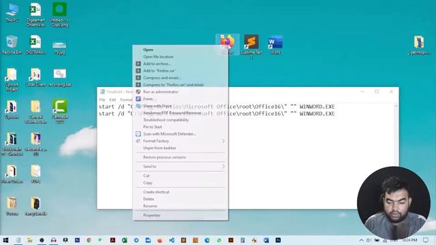Open Properties from the context menu
The height and width of the screenshot is (245, 436).
coord(151,215)
